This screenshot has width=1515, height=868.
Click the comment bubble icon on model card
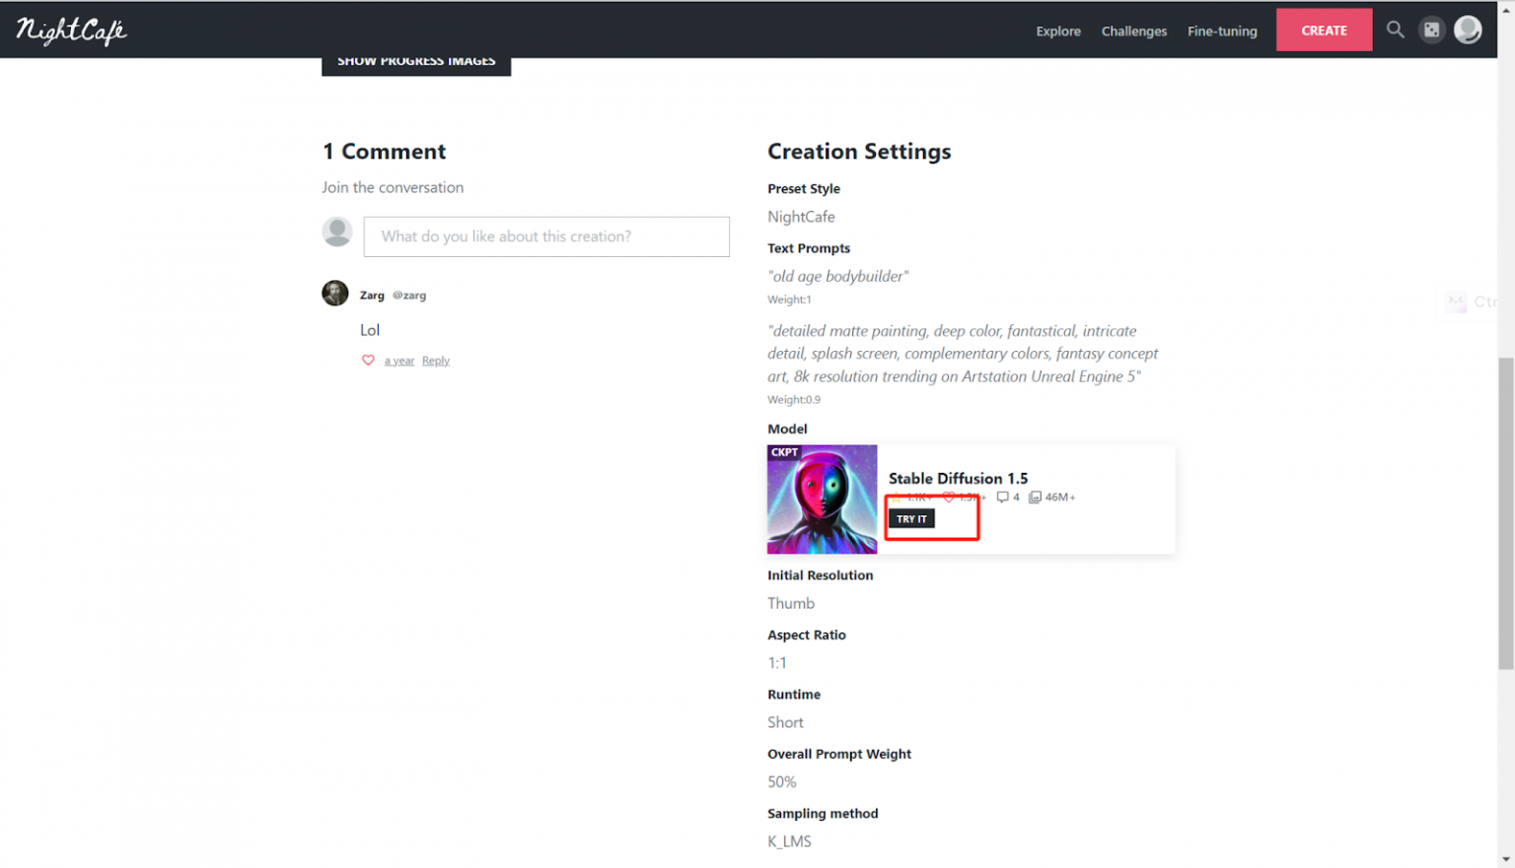point(1002,498)
